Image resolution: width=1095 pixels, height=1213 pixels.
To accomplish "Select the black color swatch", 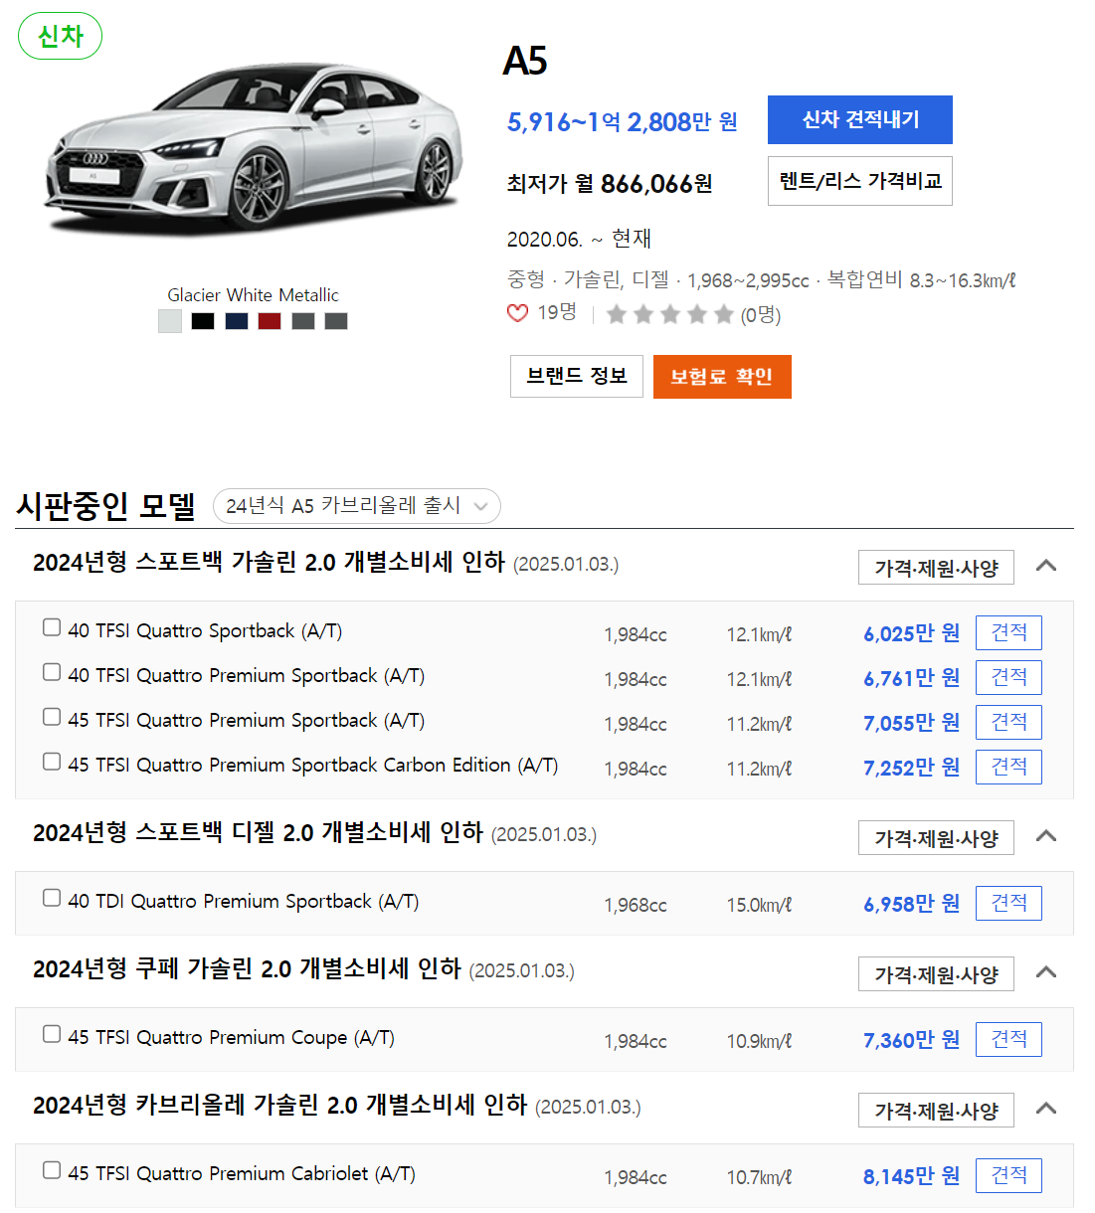I will [x=203, y=321].
